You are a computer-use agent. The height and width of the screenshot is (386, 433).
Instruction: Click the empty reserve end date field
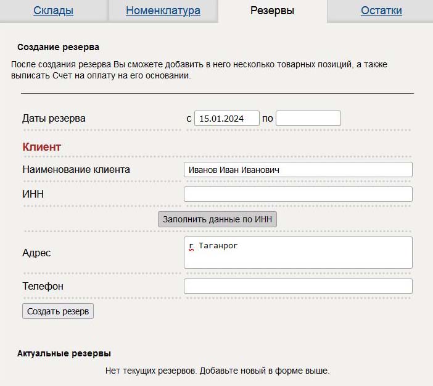point(308,119)
